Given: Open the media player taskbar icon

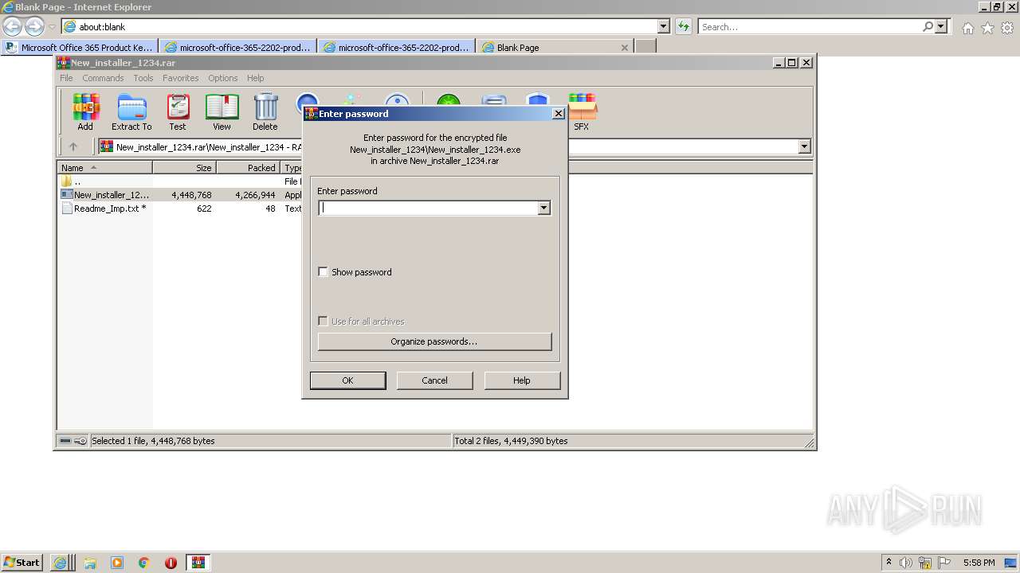Looking at the screenshot, I should coord(117,563).
